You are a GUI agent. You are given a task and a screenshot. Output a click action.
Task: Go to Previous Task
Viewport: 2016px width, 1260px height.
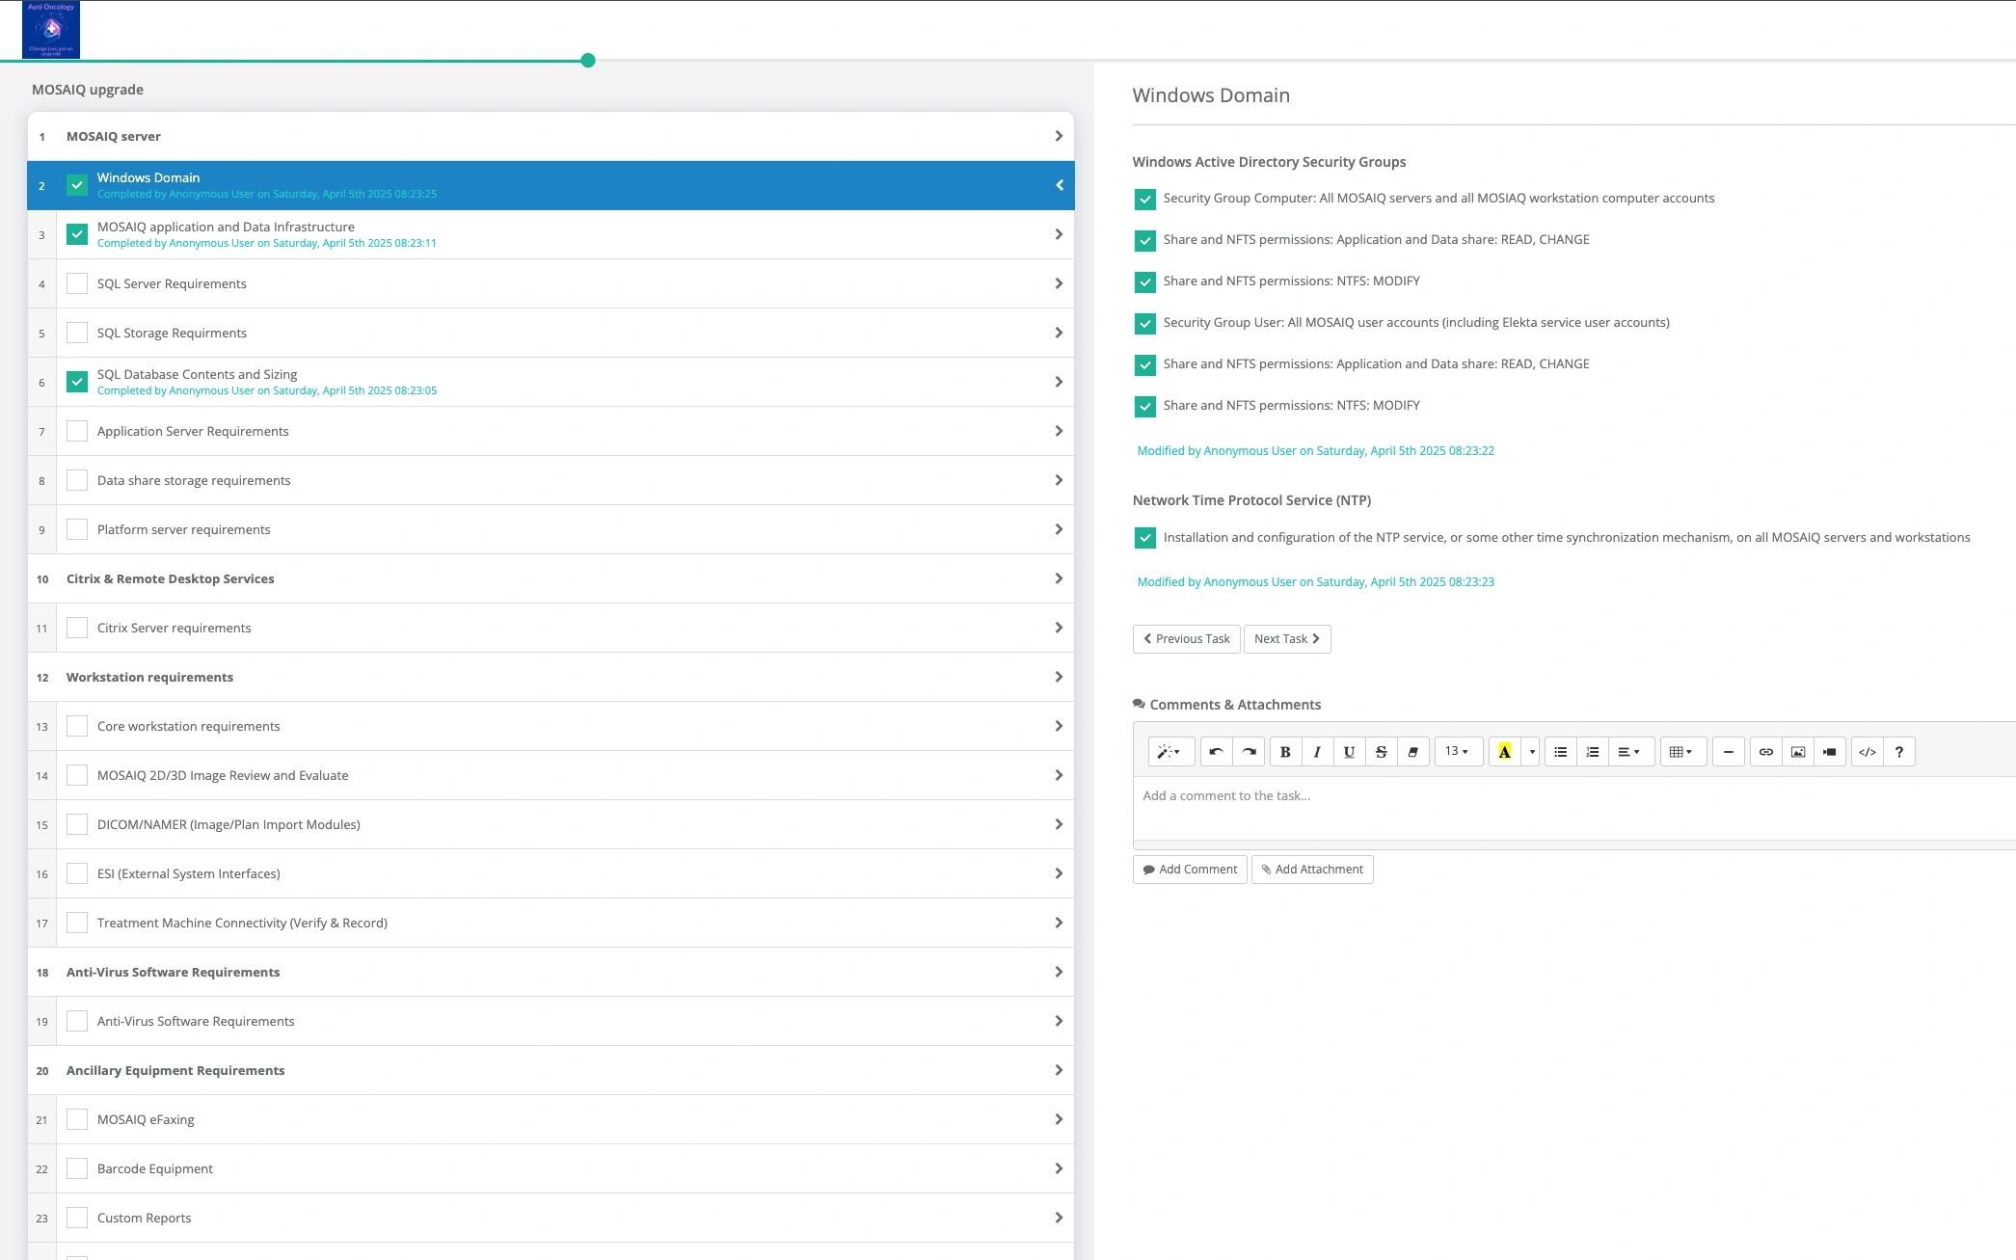(x=1186, y=639)
